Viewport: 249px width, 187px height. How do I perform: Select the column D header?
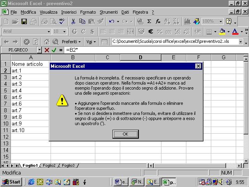[x=140, y=57]
